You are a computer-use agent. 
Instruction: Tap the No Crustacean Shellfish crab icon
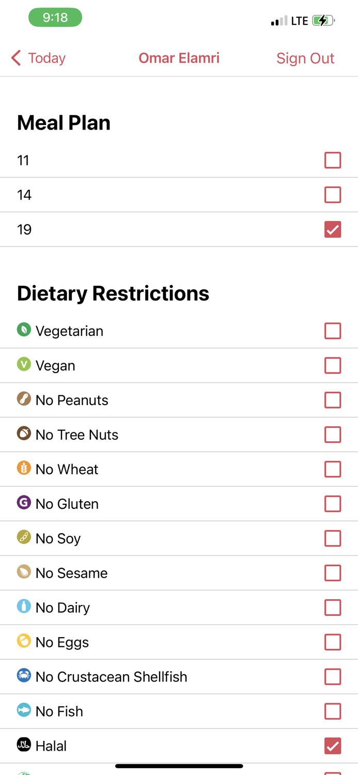[24, 676]
